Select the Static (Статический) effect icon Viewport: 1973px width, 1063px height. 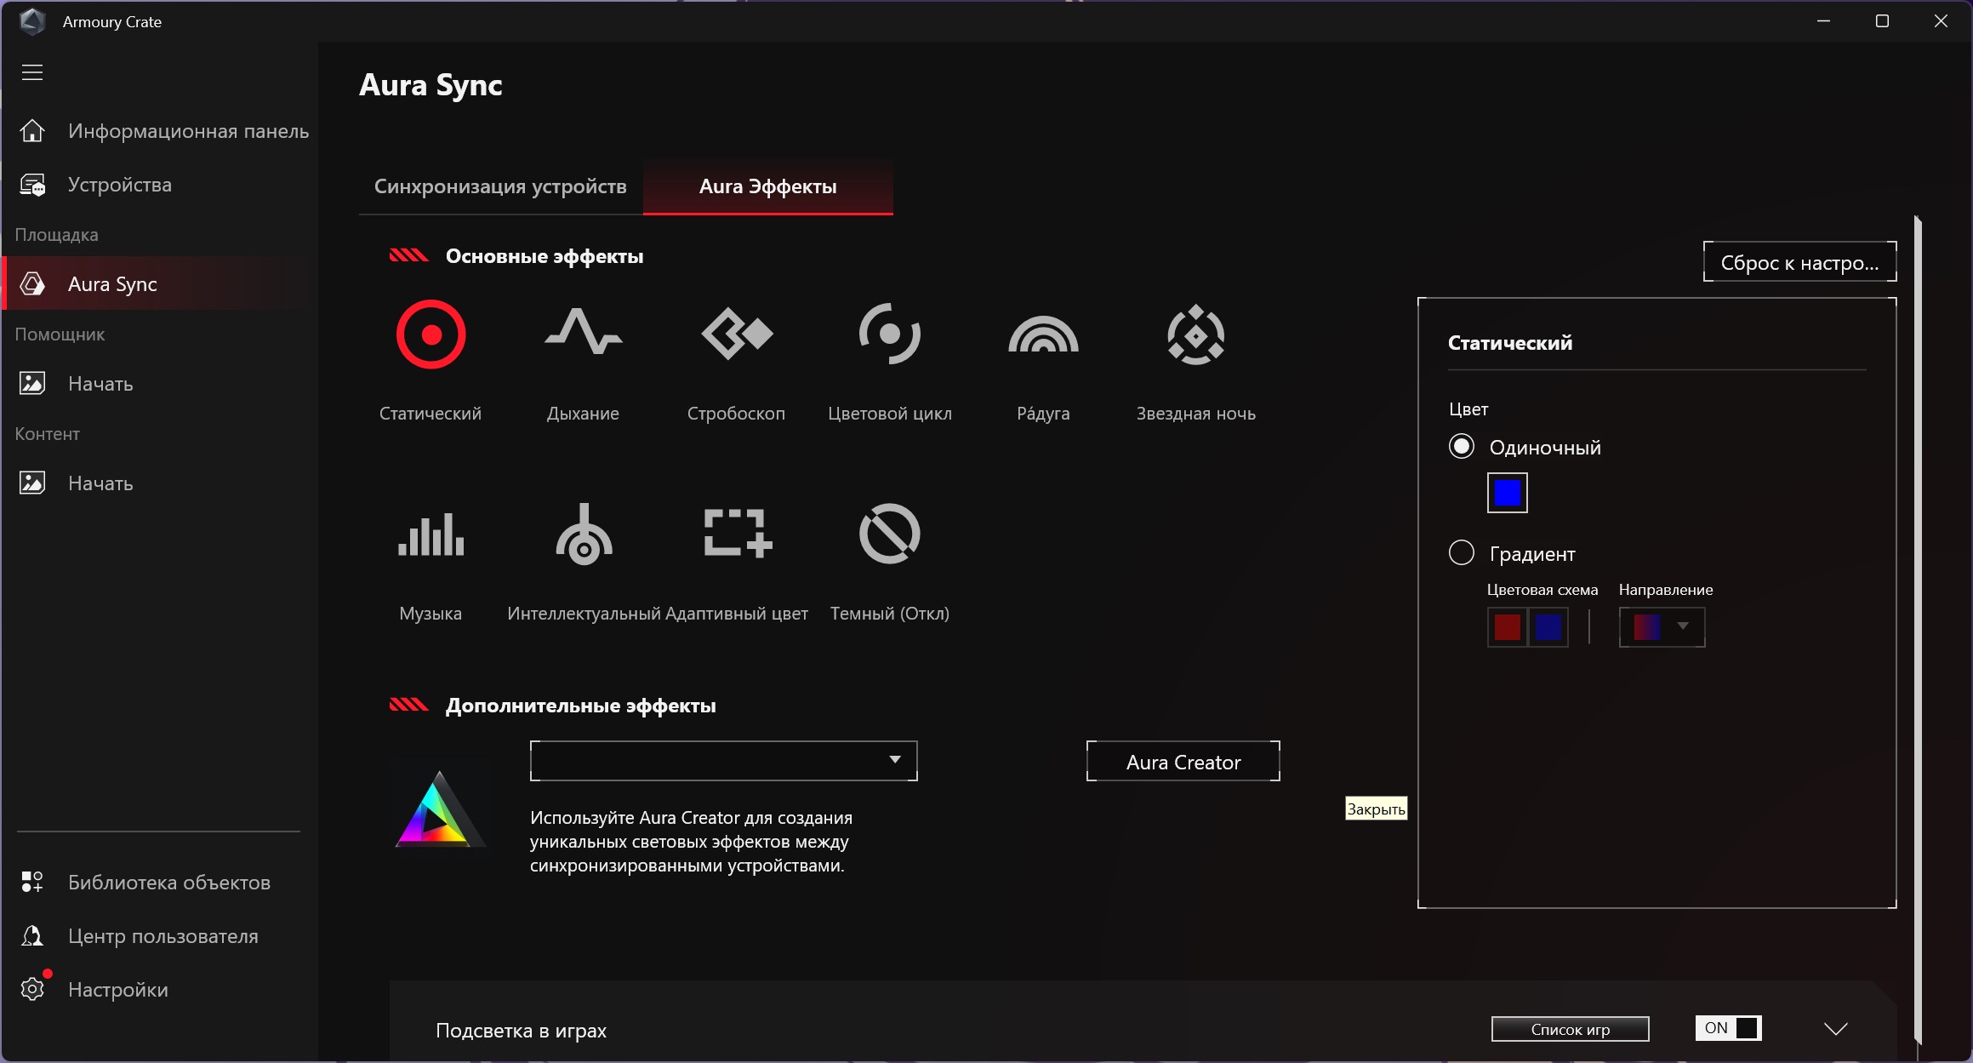tap(431, 334)
